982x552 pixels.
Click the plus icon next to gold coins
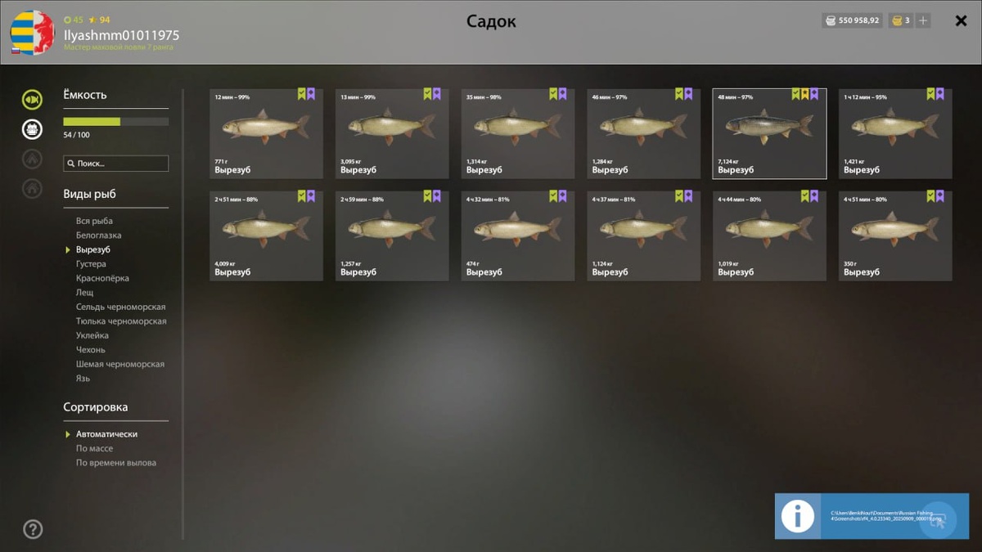tap(923, 20)
